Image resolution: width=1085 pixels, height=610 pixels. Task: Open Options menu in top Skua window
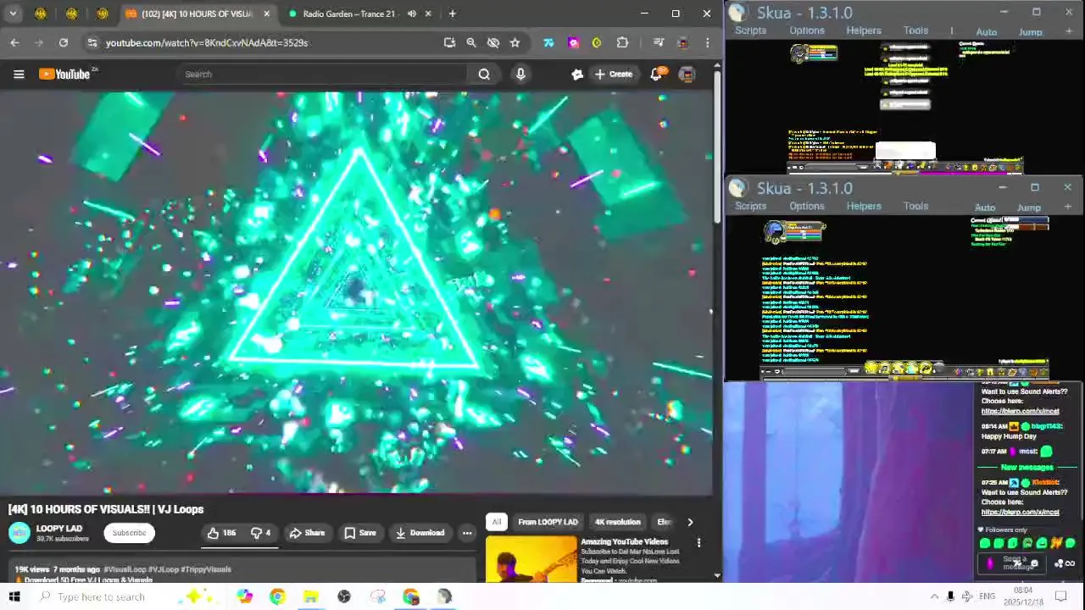(x=807, y=30)
